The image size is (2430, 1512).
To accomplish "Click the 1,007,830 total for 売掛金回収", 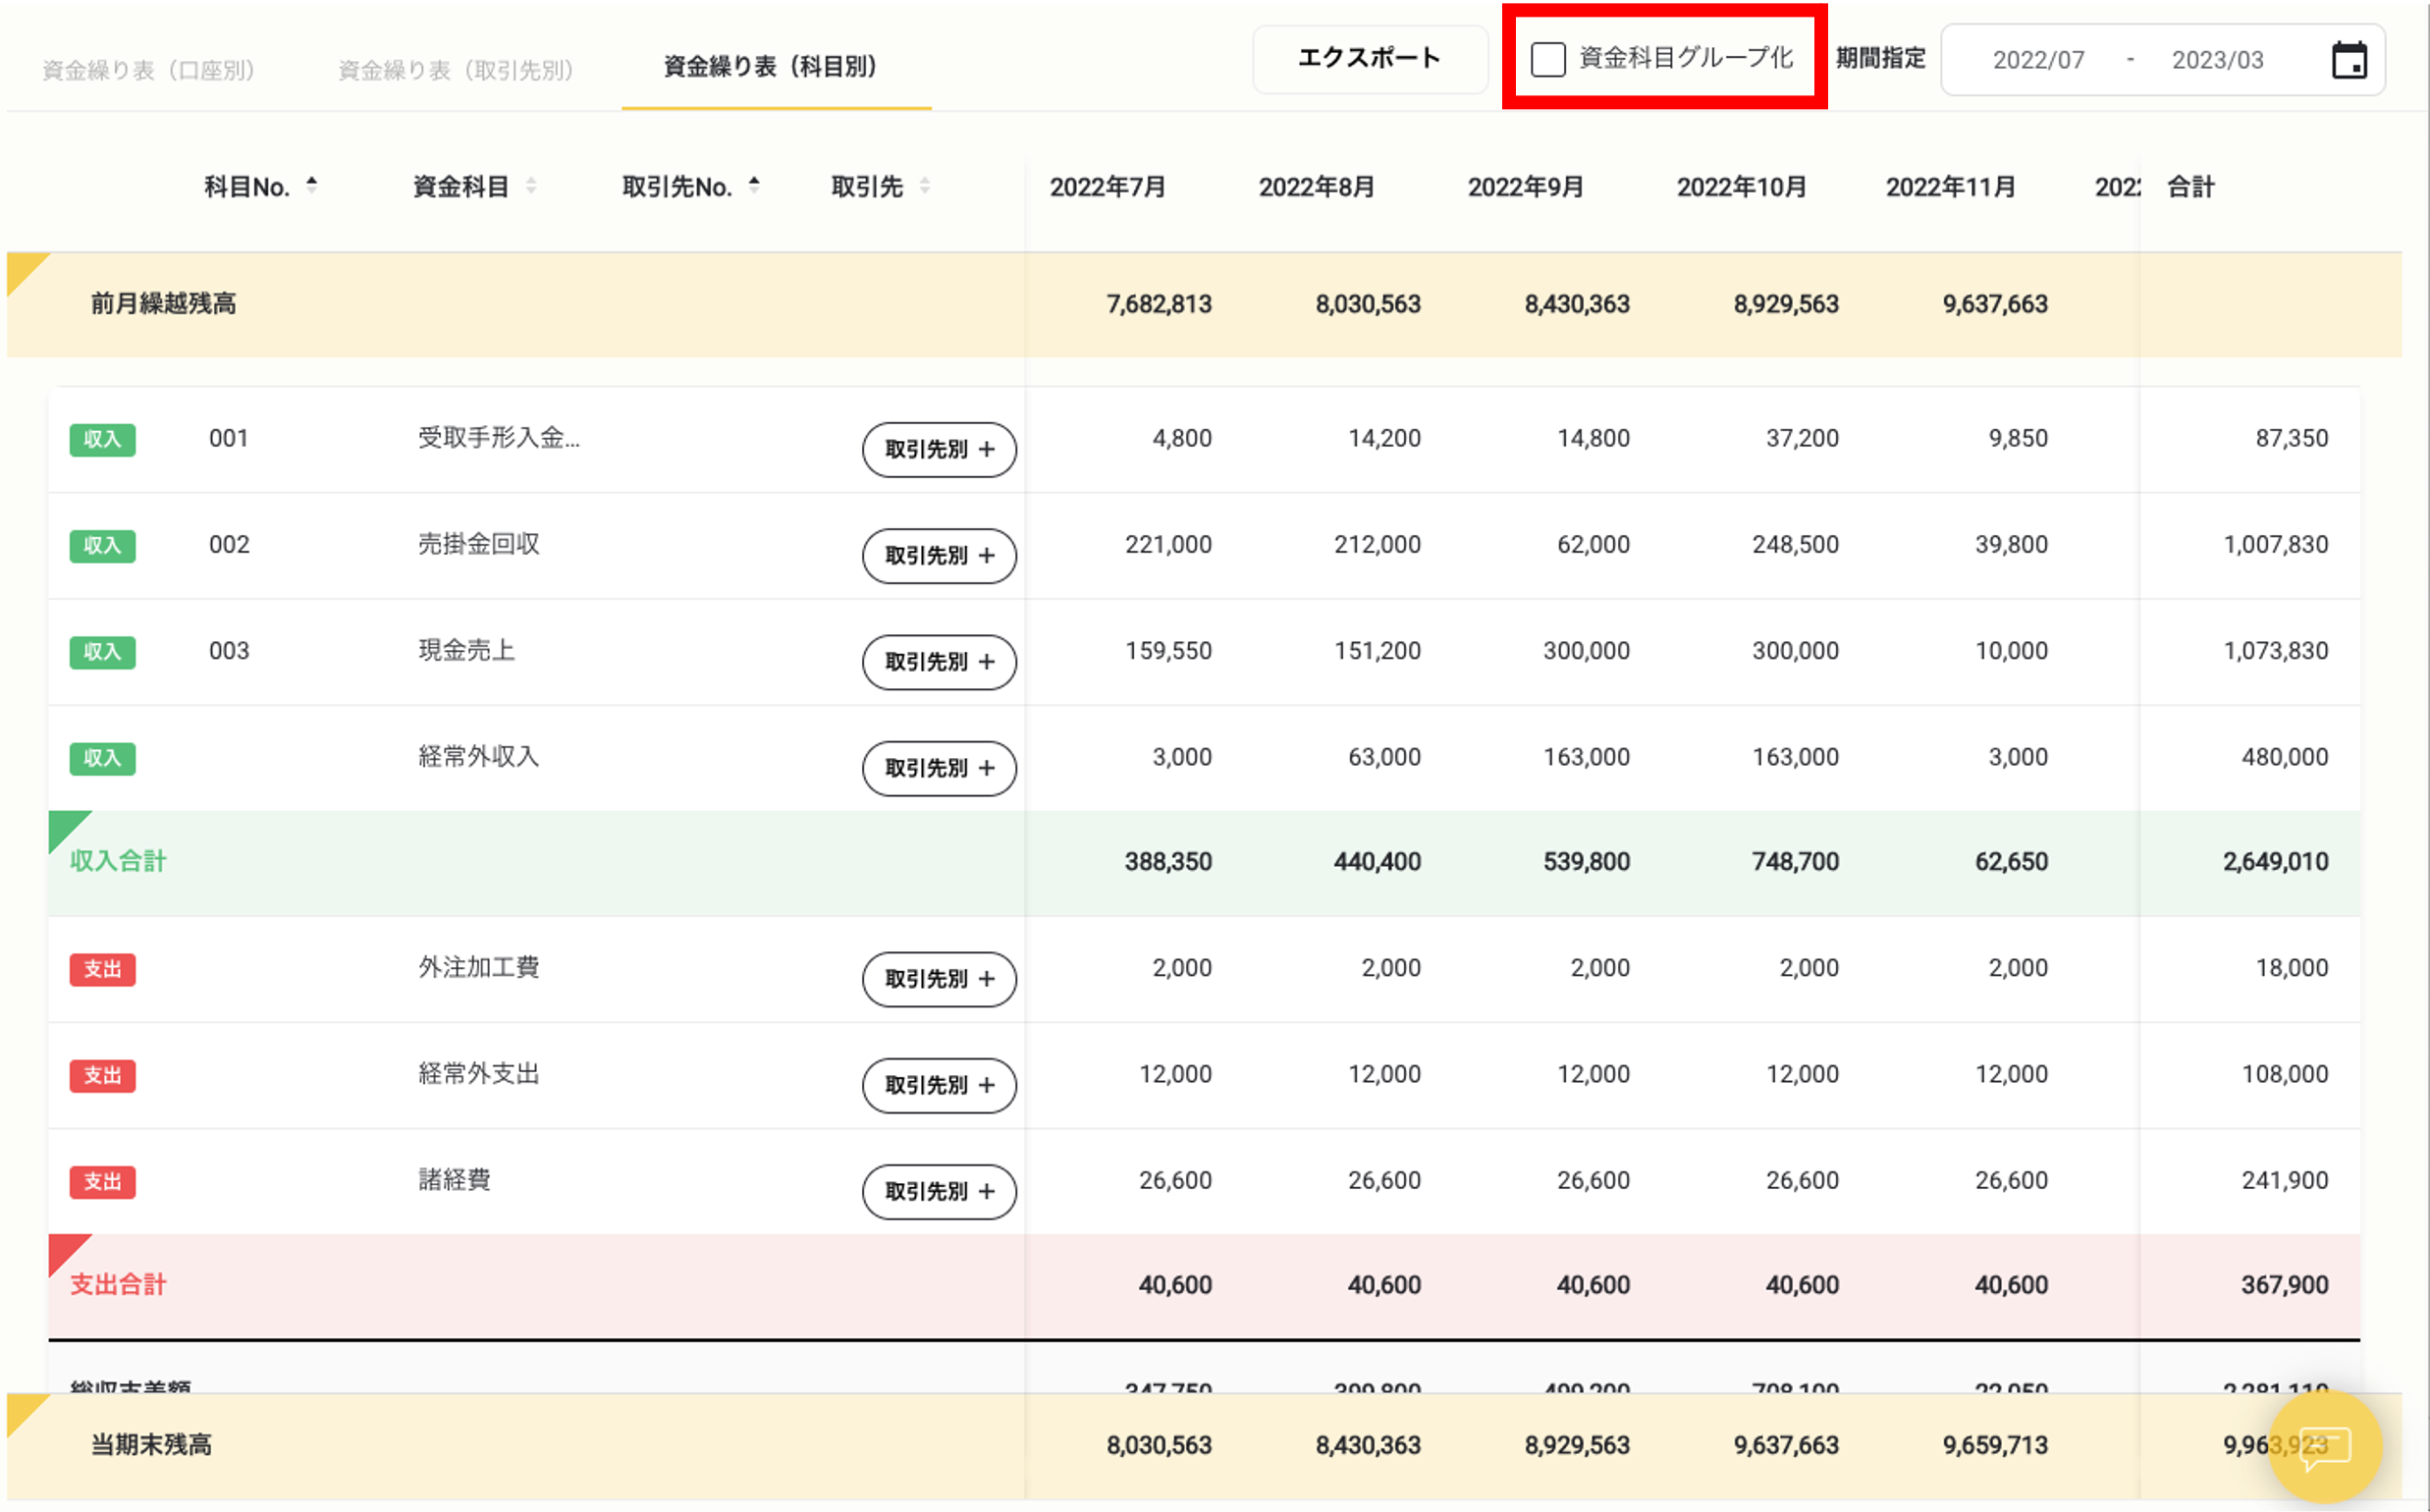I will click(2275, 544).
